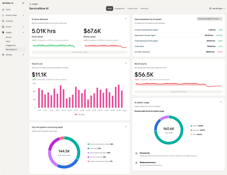The image size is (227, 175).
Task: Expand the Govern menu chevron
Action: click(x=23, y=27)
